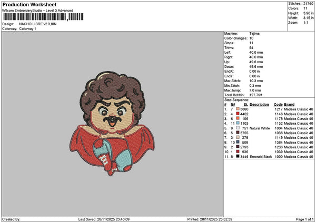The height and width of the screenshot is (223, 316).
Task: Click the 'Description' column header
Action: tap(259, 105)
